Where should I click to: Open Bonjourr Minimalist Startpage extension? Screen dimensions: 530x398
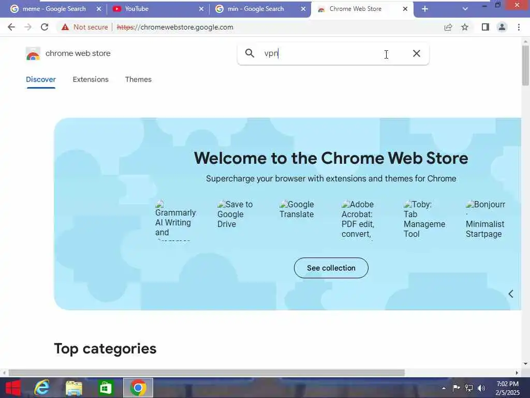point(485,219)
